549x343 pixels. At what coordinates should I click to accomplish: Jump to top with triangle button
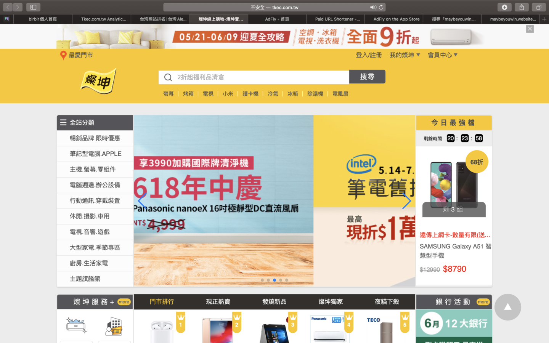pyautogui.click(x=508, y=307)
